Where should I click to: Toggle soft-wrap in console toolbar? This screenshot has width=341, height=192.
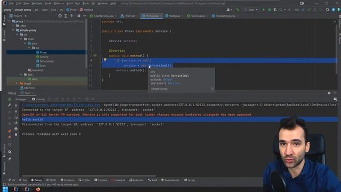point(16,117)
